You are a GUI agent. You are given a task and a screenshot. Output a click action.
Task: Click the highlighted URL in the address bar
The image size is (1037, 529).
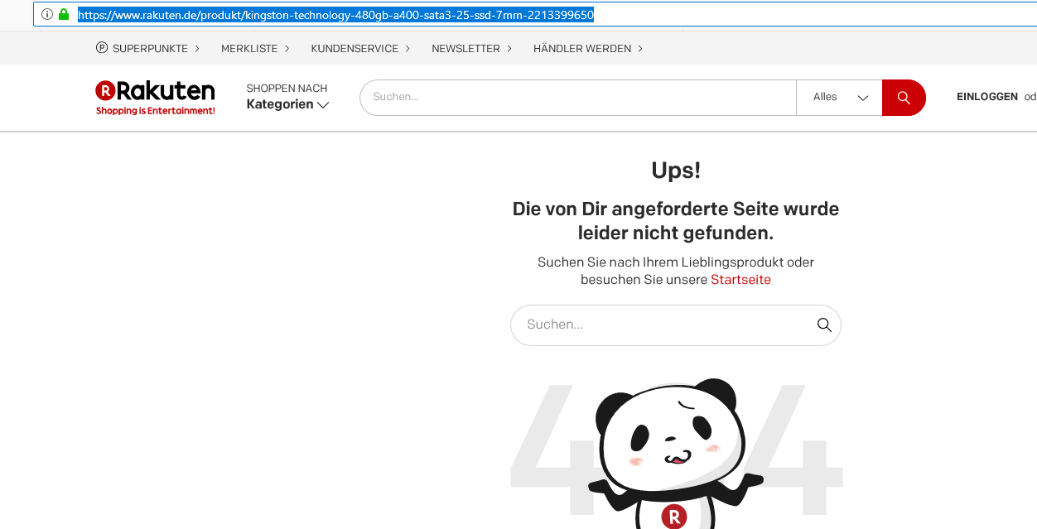click(x=335, y=14)
